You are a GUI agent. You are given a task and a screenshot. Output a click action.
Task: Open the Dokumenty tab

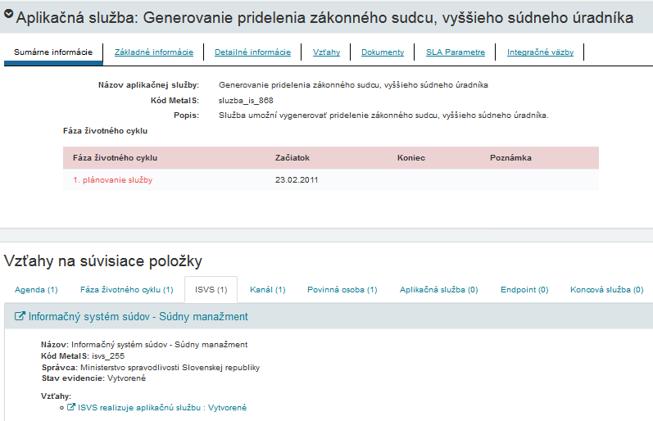(x=383, y=52)
